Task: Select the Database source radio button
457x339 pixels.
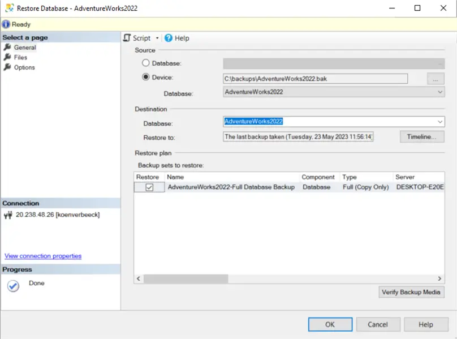Action: tap(145, 63)
